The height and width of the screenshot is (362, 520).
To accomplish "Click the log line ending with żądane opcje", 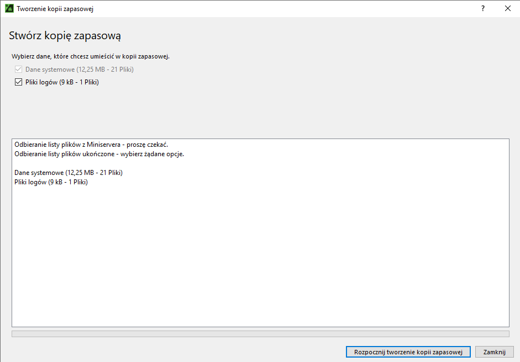I will click(x=99, y=154).
